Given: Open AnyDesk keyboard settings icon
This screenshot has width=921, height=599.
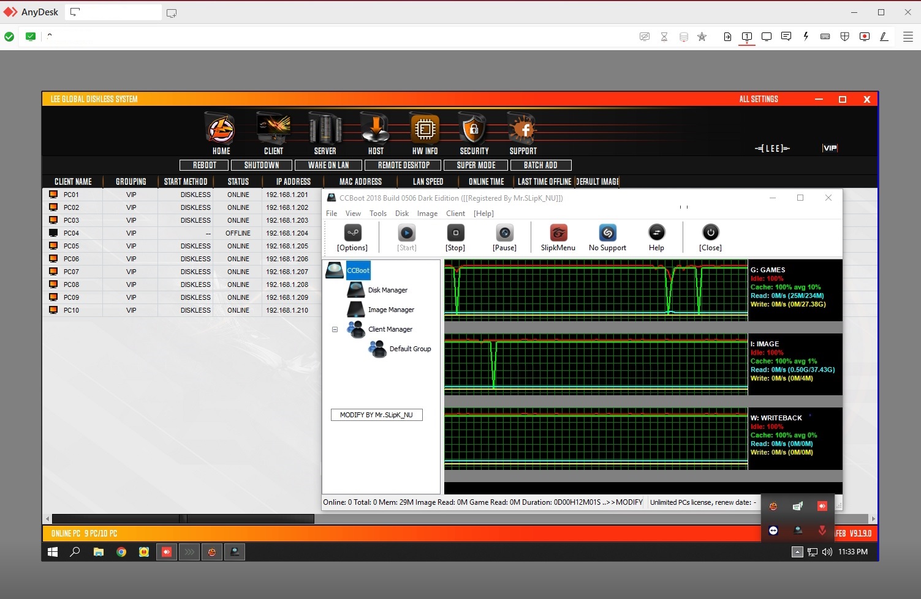Looking at the screenshot, I should pos(825,37).
